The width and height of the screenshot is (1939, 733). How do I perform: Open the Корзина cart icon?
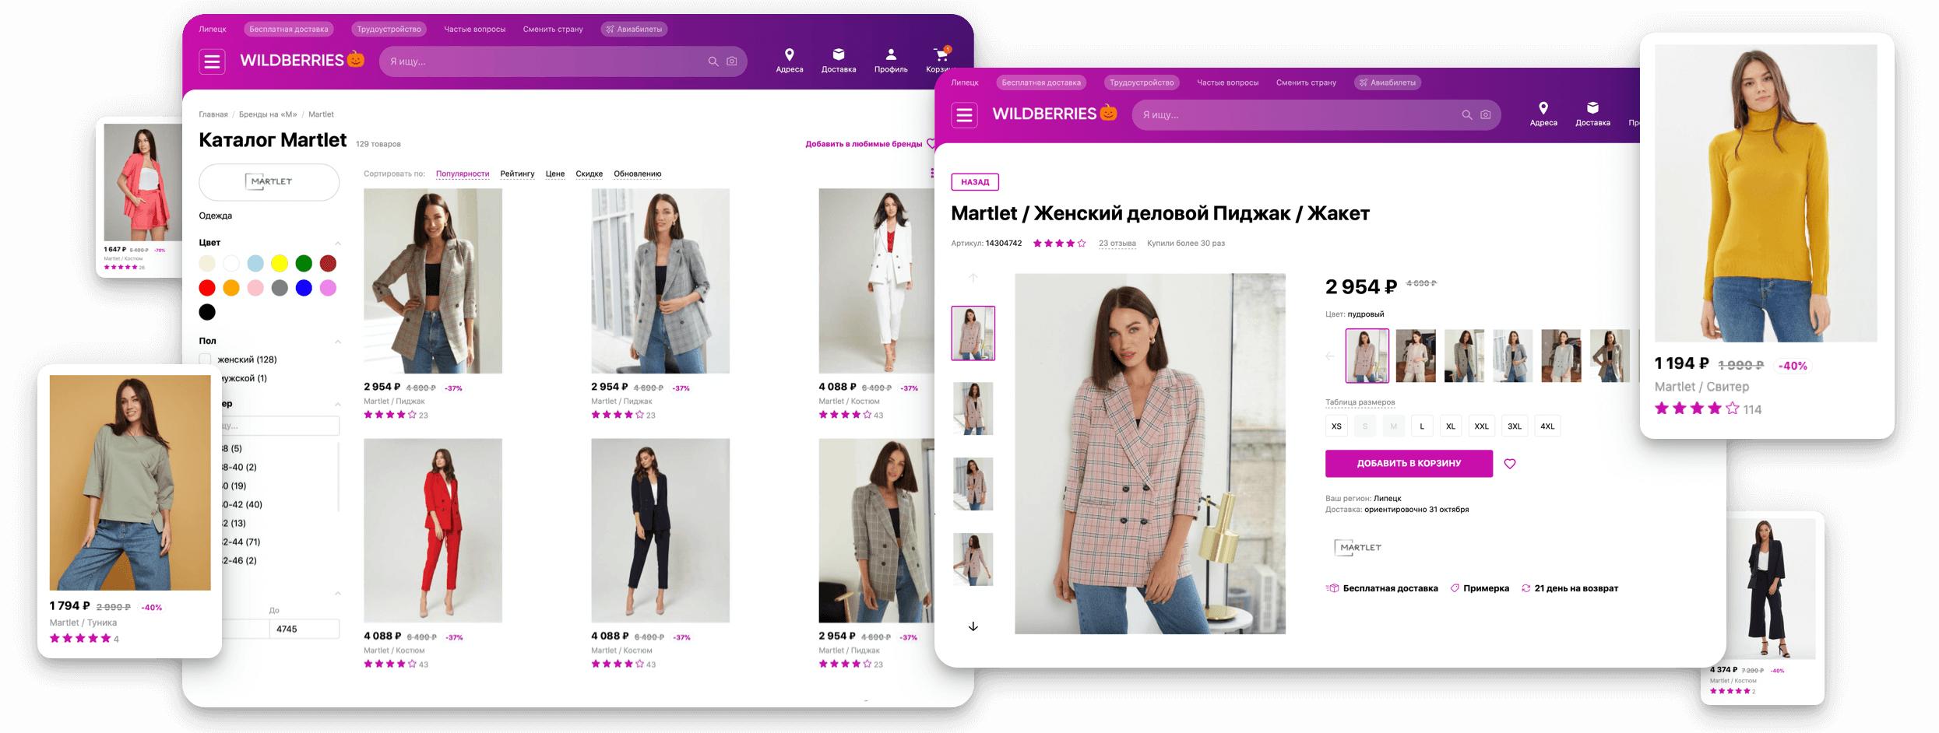tap(941, 54)
